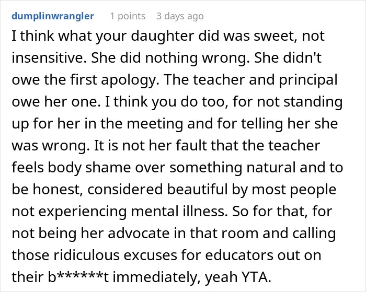The height and width of the screenshot is (292, 366).
Task: Open dumplinwrangler's user profile link
Action: click(x=53, y=16)
